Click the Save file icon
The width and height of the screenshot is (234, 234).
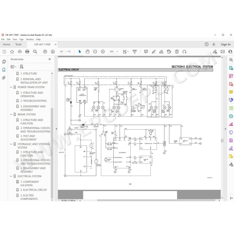(4, 51)
